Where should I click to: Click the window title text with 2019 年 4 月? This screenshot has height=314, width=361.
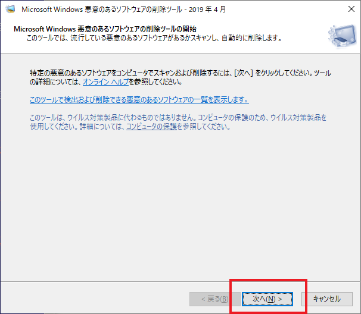[x=123, y=9]
